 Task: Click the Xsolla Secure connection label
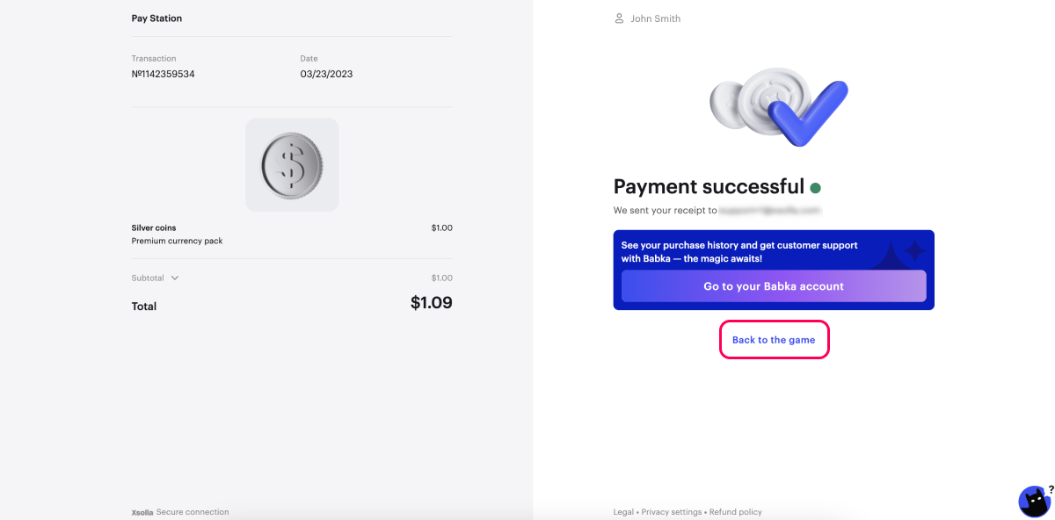point(180,512)
